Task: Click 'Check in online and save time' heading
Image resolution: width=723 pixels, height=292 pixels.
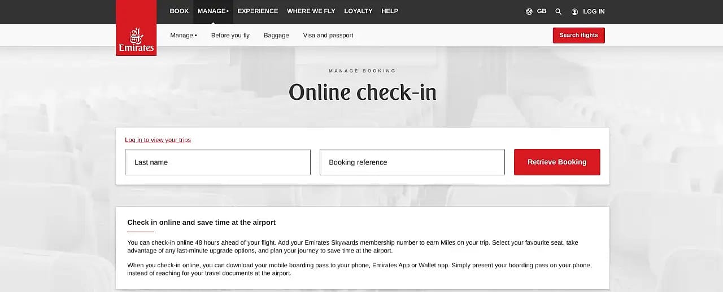Action: pos(202,223)
